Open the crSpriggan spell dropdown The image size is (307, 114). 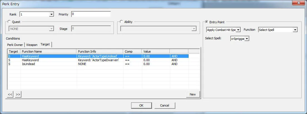(247, 39)
